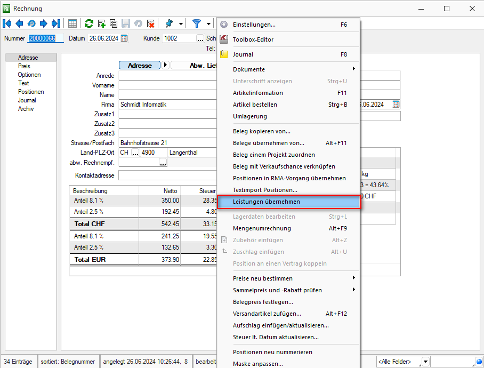Viewport: 484px width, 368px height.
Task: Open the Kunde lookup button
Action: click(200, 38)
